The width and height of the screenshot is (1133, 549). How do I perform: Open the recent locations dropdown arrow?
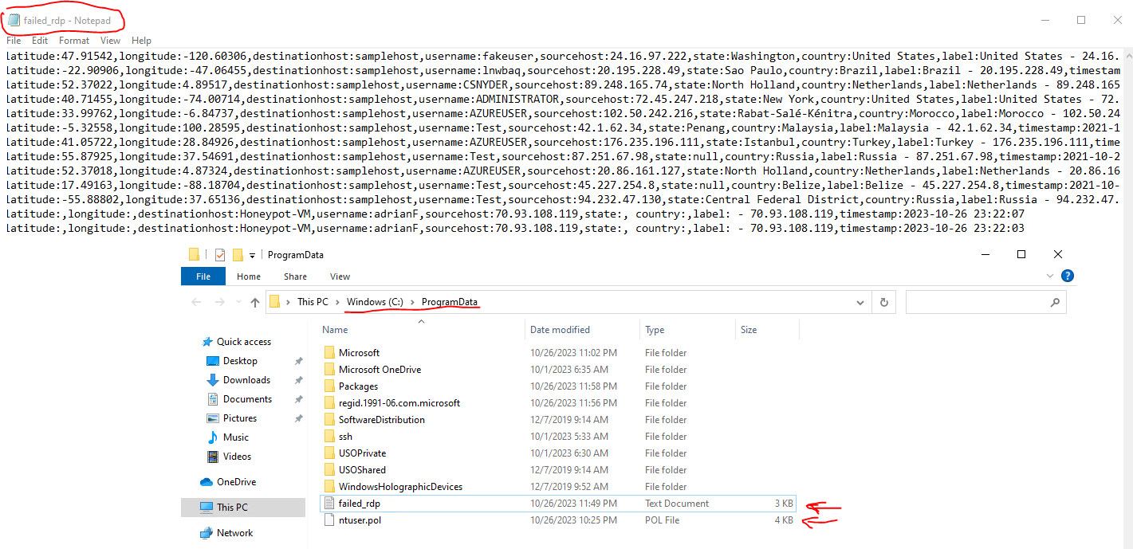coord(238,303)
